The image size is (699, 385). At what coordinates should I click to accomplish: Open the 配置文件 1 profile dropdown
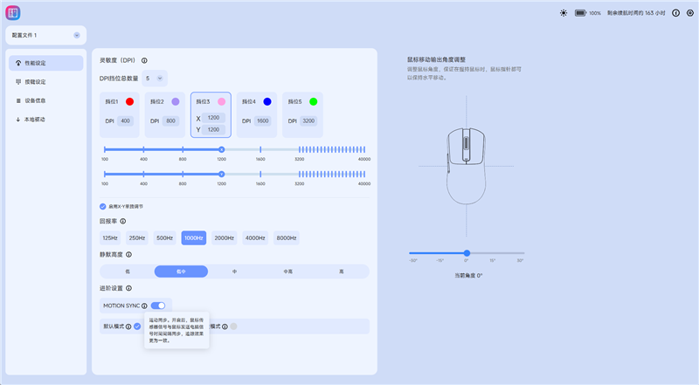tap(46, 35)
